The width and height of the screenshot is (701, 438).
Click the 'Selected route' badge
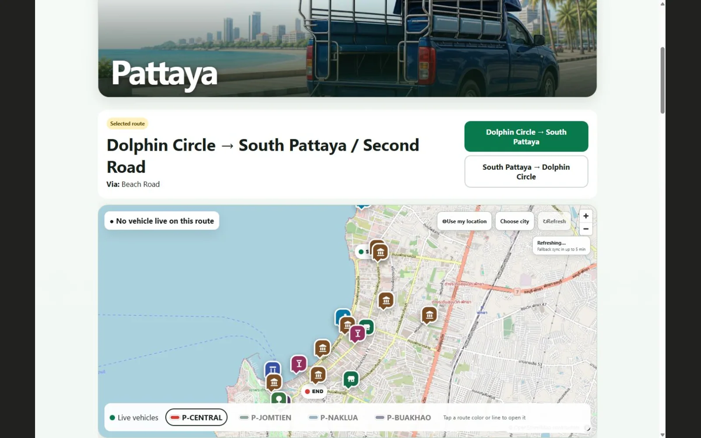tap(127, 124)
